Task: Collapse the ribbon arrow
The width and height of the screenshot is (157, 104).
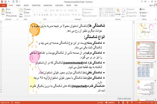Action: click(x=155, y=19)
